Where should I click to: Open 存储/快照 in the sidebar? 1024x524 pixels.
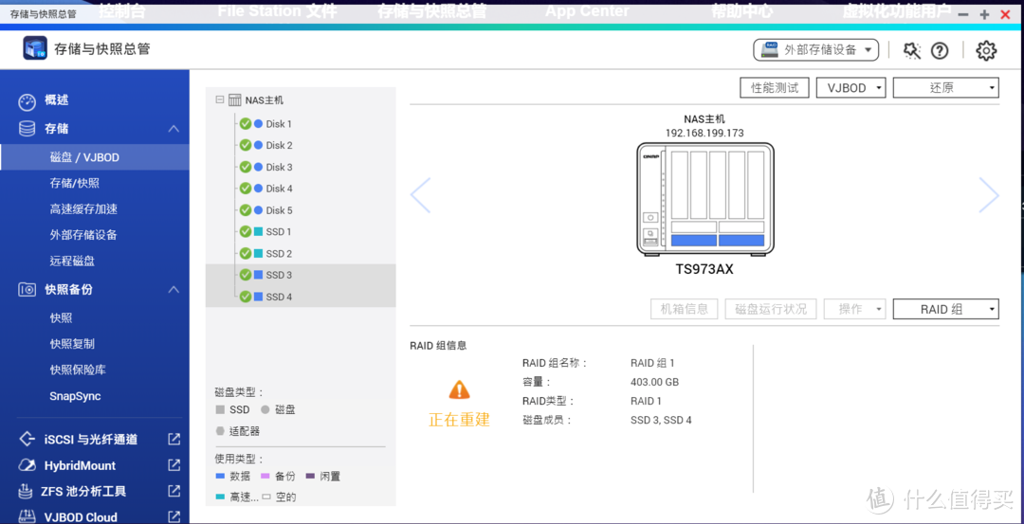point(75,184)
